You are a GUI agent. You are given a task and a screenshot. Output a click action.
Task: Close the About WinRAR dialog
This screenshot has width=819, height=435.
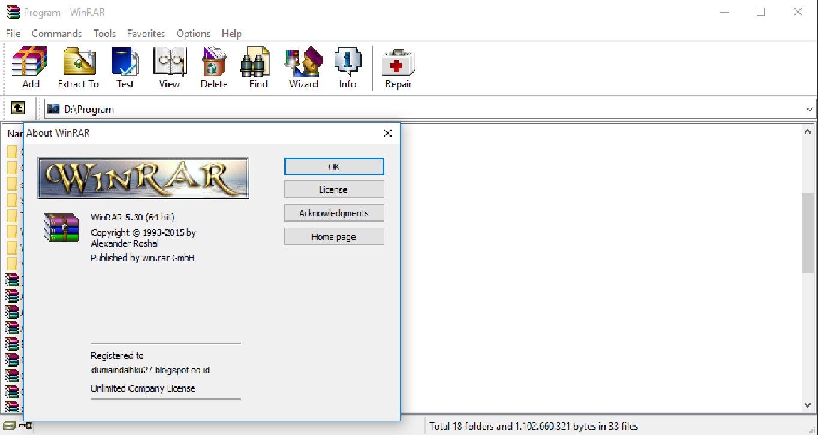pyautogui.click(x=388, y=133)
